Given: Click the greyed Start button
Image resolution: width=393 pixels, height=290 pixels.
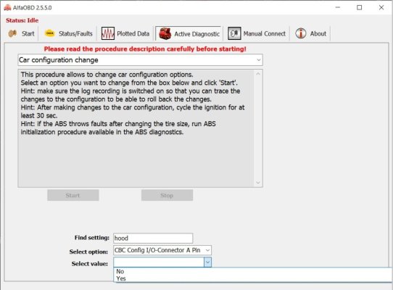Looking at the screenshot, I should click(x=73, y=195).
